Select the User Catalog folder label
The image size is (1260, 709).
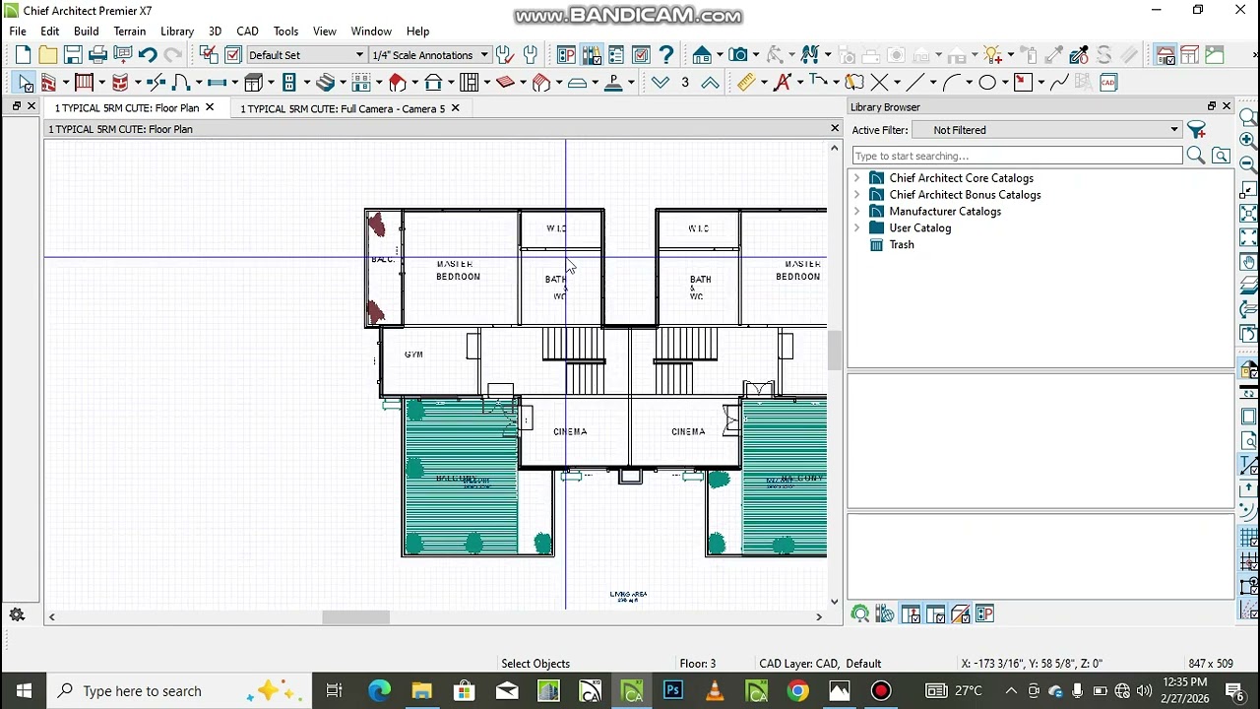point(920,228)
